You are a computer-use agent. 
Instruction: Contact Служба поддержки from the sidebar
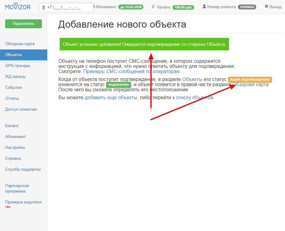23,169
